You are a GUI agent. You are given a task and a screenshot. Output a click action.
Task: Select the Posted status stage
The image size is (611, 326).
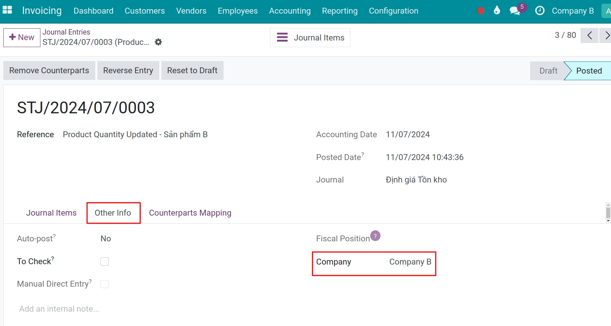click(589, 71)
